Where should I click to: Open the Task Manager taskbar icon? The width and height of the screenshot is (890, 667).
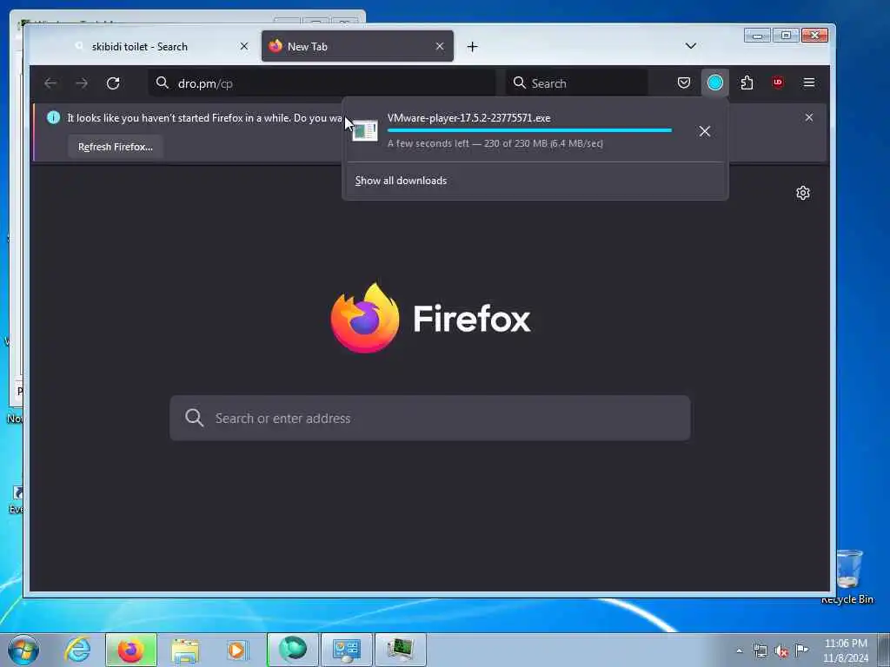(x=401, y=650)
